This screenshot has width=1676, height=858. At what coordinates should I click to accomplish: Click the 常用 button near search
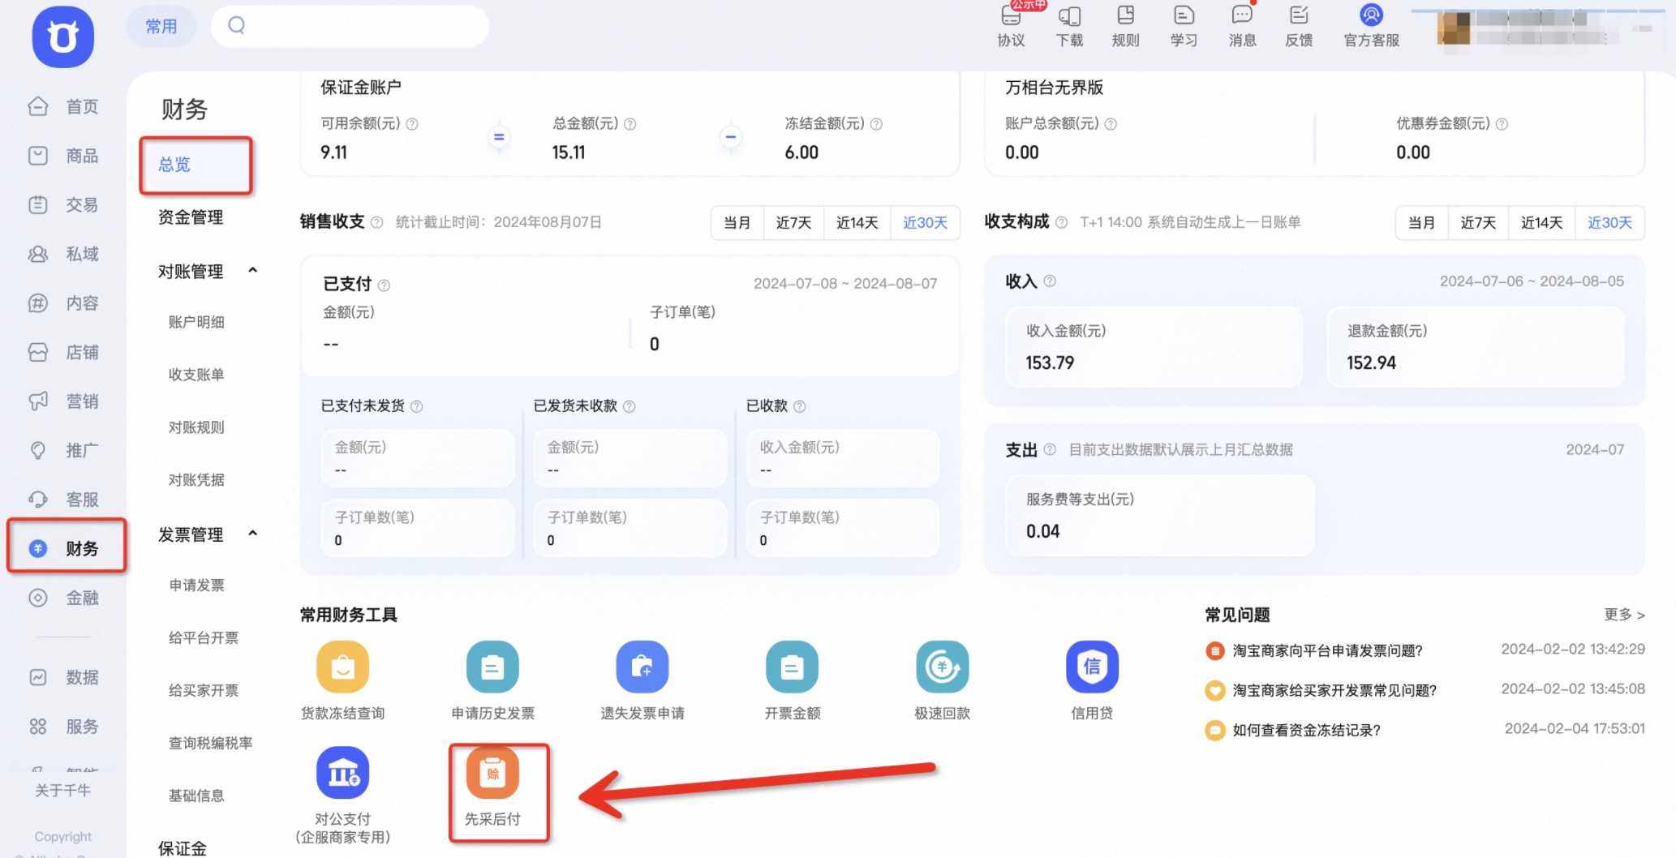[161, 27]
